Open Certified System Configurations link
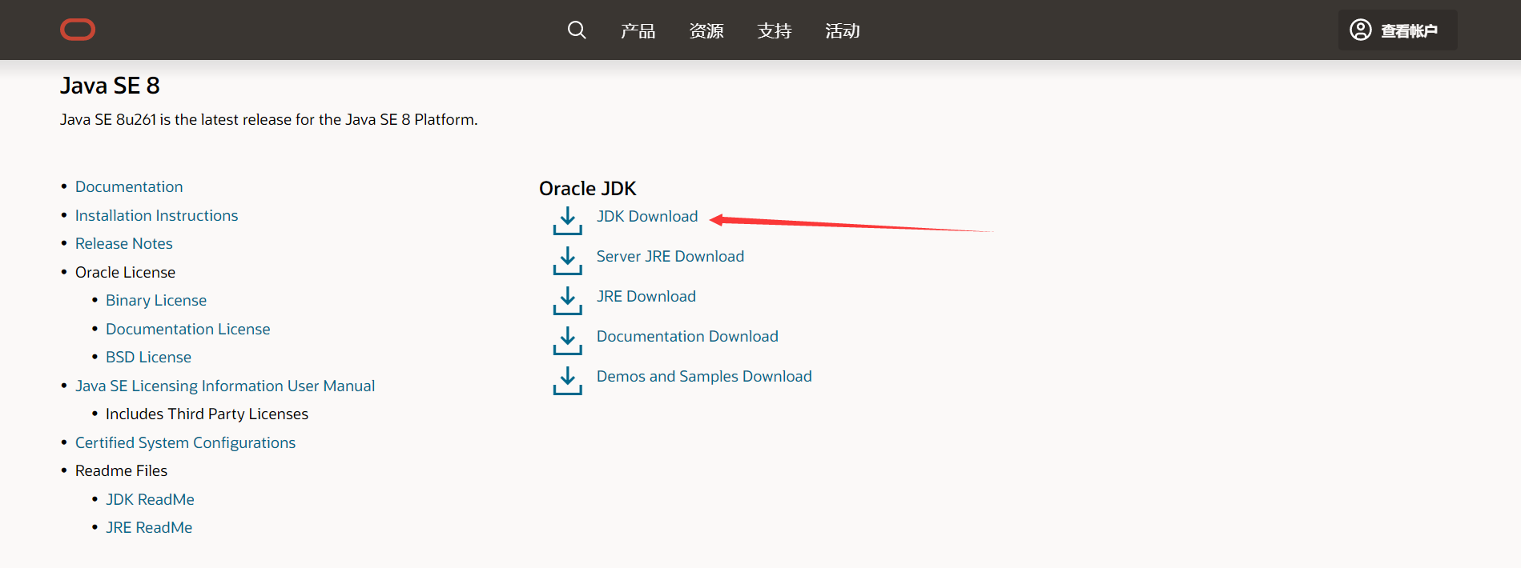1521x568 pixels. 185,442
